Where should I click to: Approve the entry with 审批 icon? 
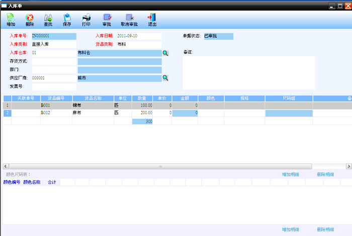pos(107,20)
